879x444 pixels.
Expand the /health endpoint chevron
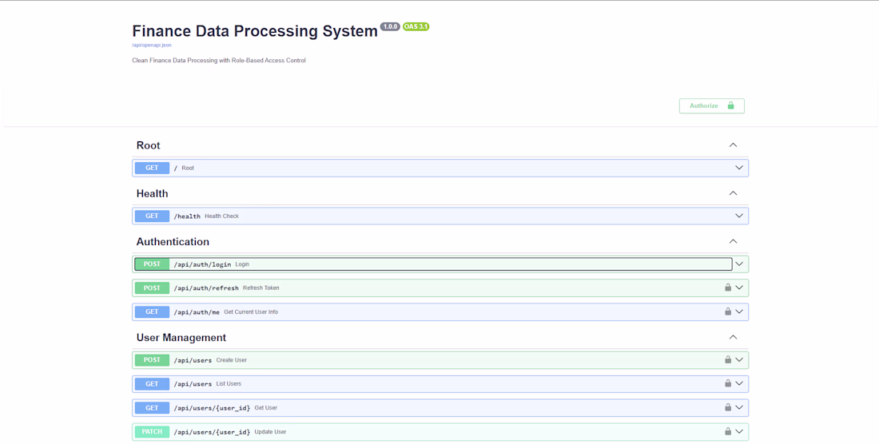coord(739,216)
